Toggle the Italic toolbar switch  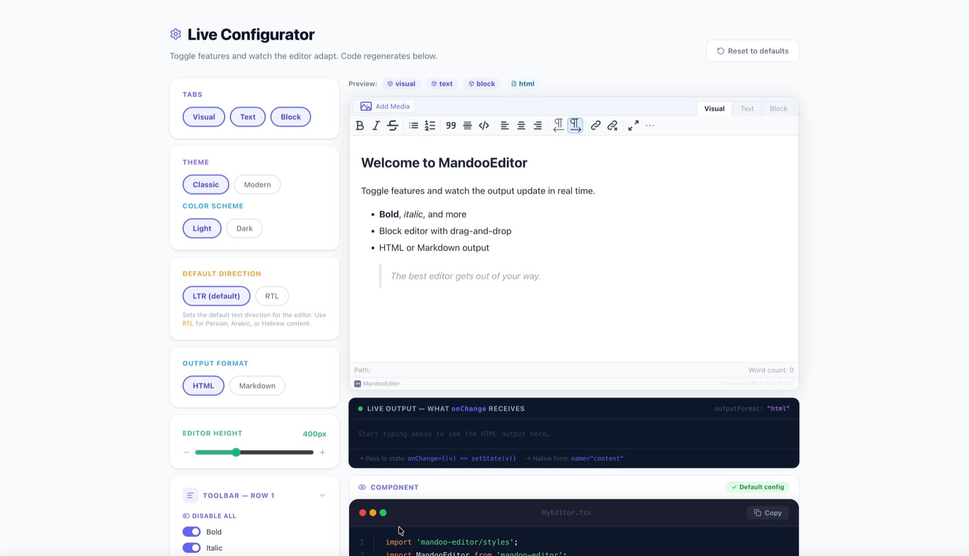(191, 548)
